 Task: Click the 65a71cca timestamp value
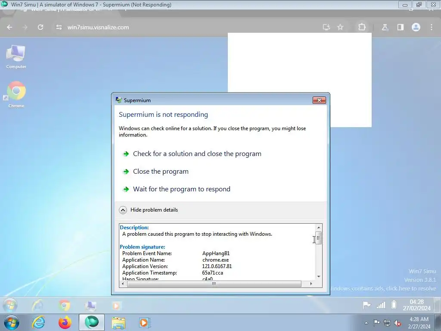click(213, 273)
